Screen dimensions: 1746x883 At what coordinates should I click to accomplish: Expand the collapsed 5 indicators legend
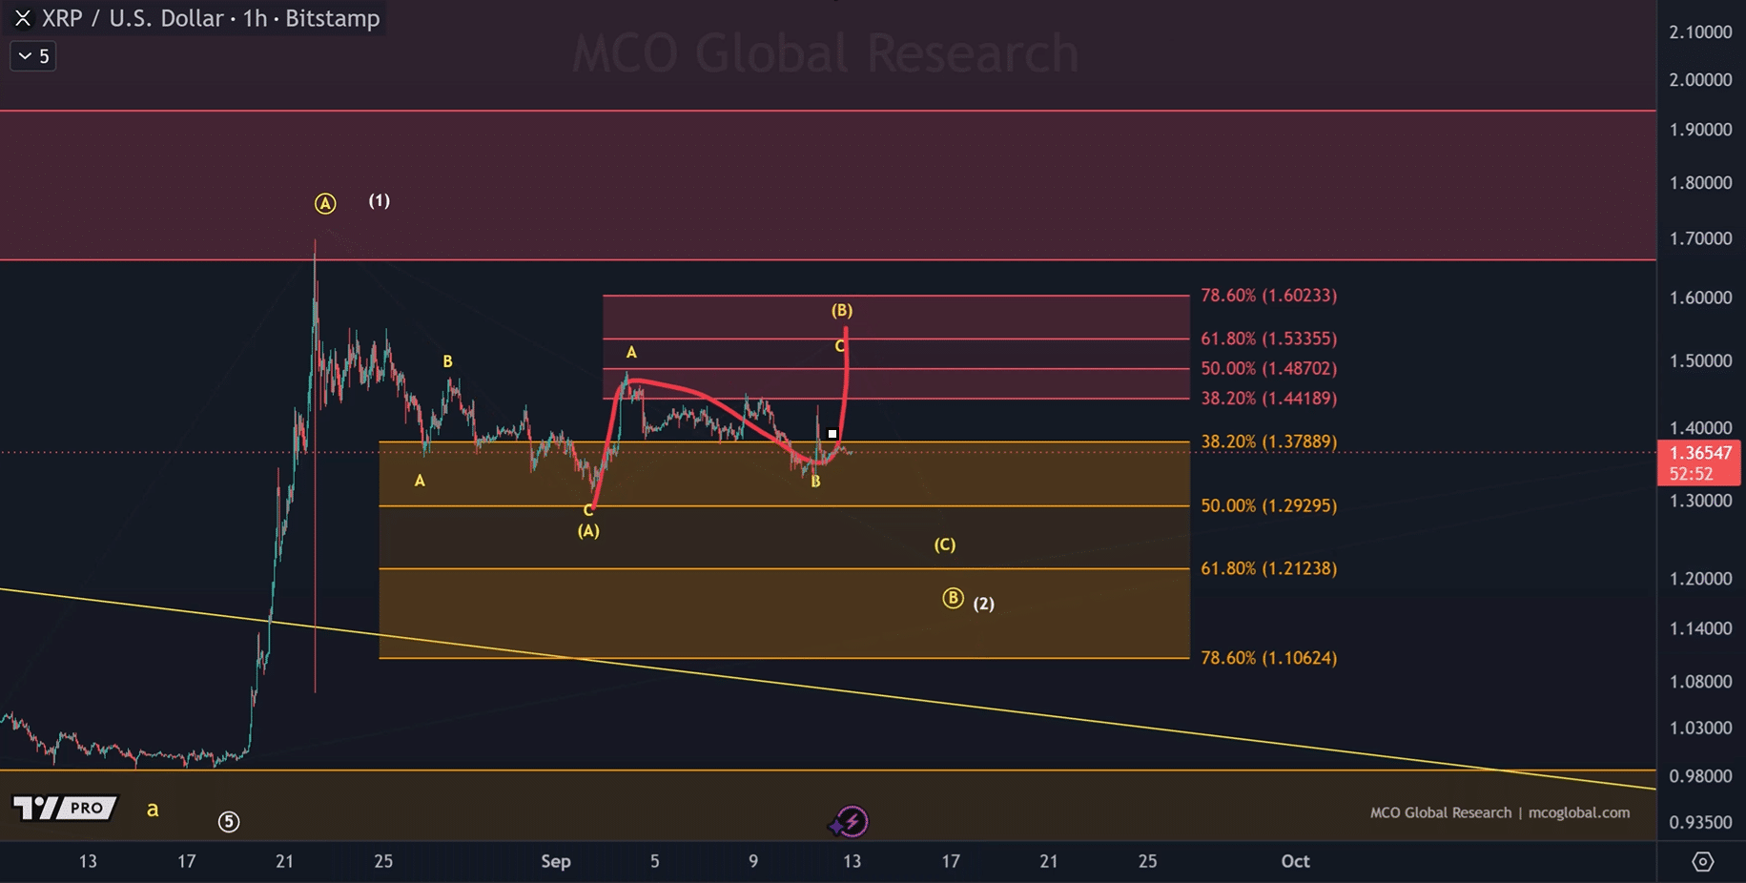33,56
